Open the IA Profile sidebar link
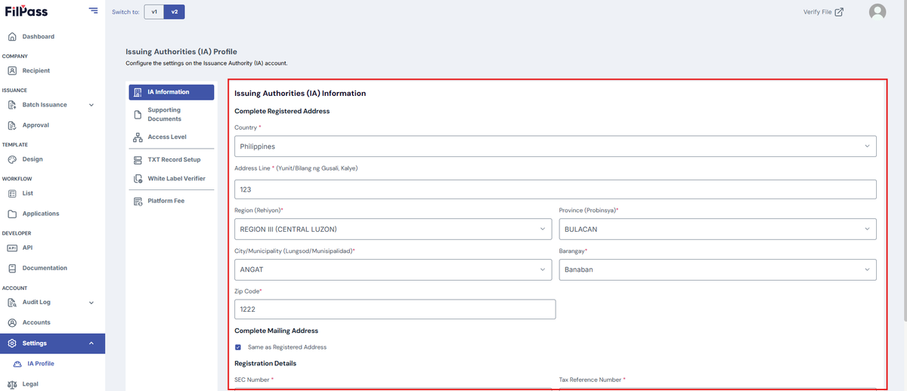Viewport: 907px width, 391px height. tap(41, 364)
